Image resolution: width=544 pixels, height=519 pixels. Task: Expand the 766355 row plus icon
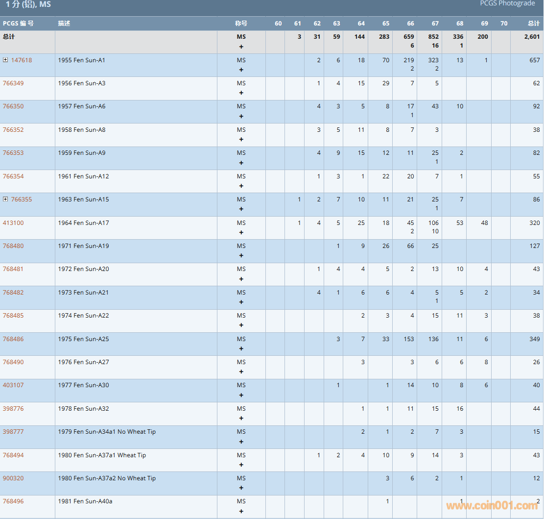[x=5, y=199]
